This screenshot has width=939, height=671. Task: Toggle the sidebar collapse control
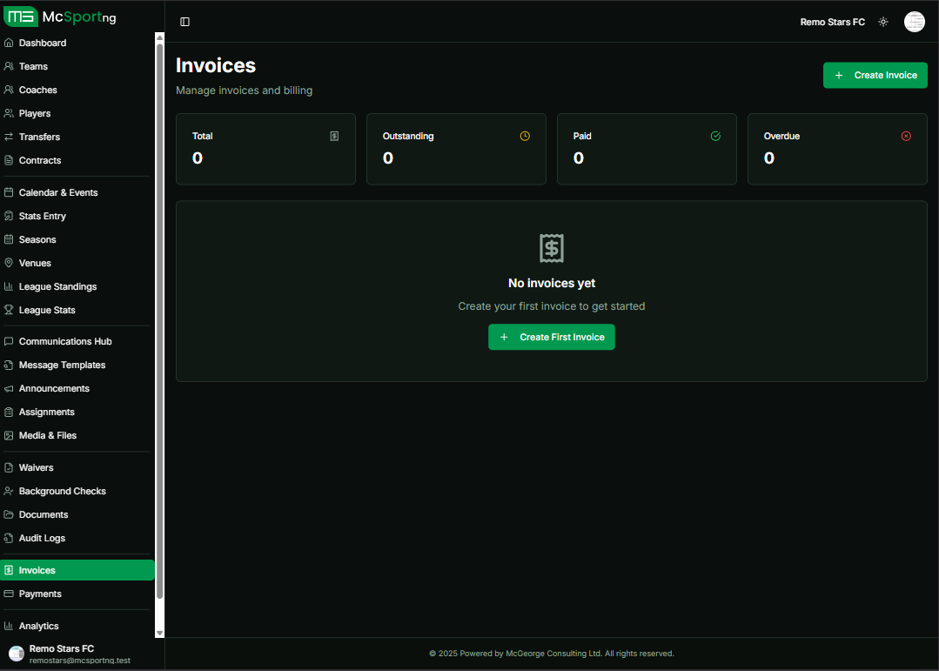coord(184,21)
